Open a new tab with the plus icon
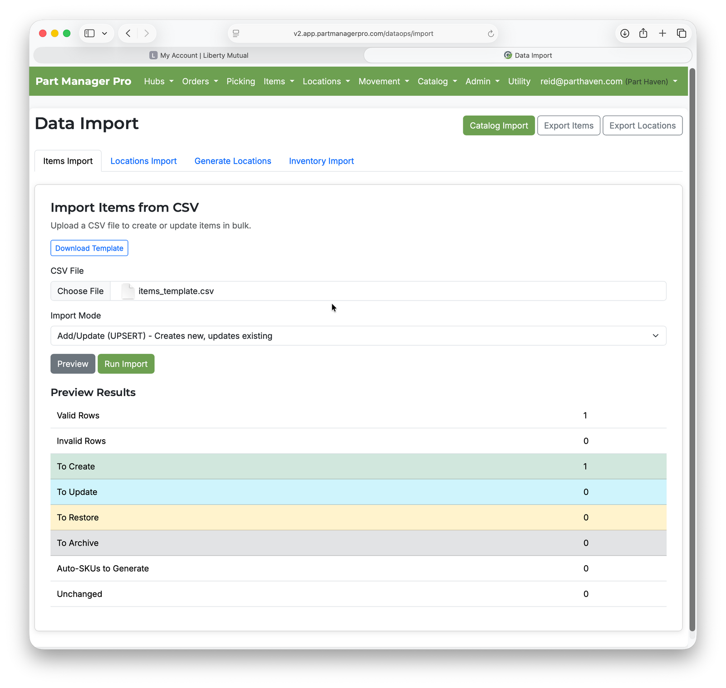This screenshot has height=688, width=726. point(662,33)
